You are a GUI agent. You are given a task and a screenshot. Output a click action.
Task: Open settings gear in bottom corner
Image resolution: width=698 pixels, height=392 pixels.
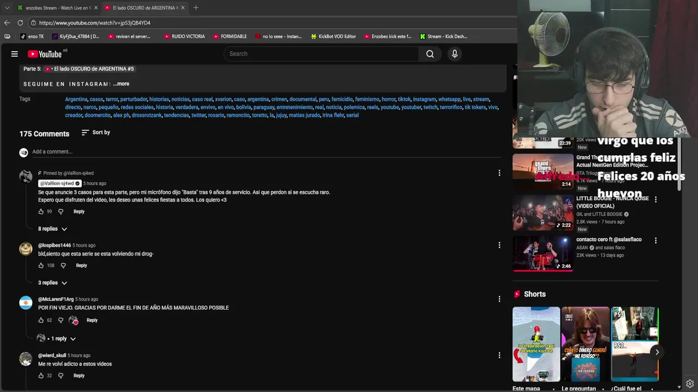click(x=690, y=384)
